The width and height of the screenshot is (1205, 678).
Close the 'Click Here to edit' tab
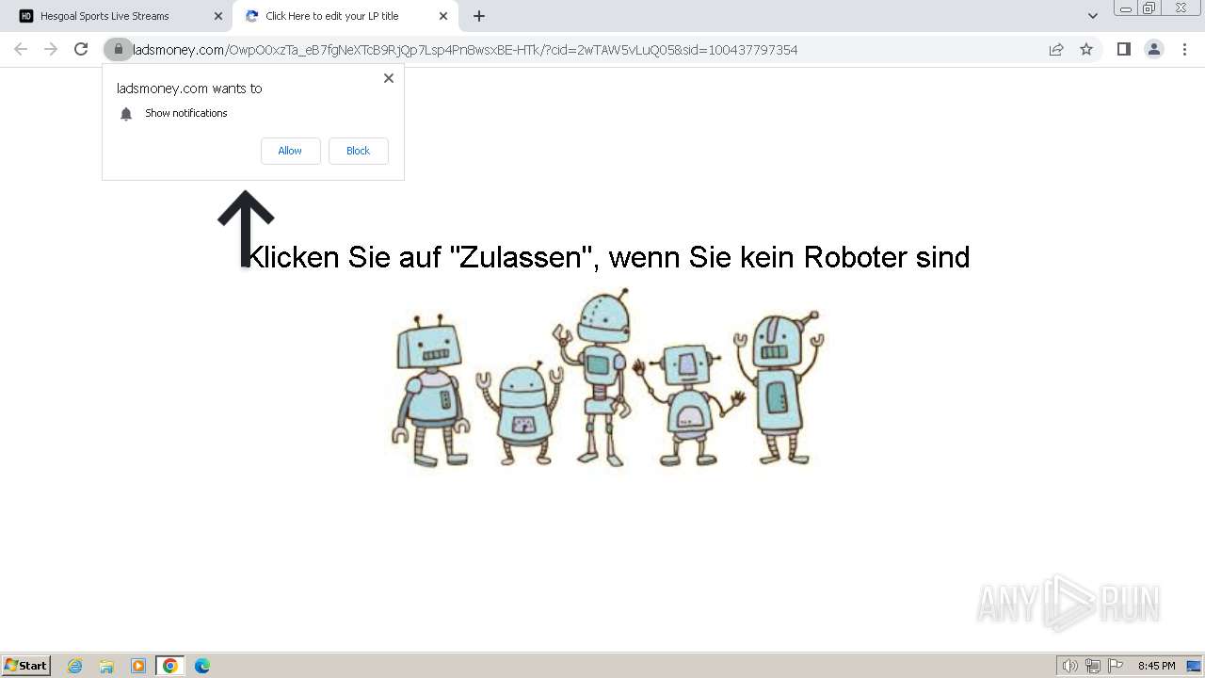(x=443, y=16)
